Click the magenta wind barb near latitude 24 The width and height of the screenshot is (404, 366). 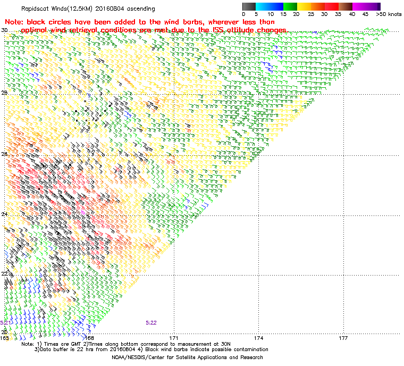(x=83, y=213)
